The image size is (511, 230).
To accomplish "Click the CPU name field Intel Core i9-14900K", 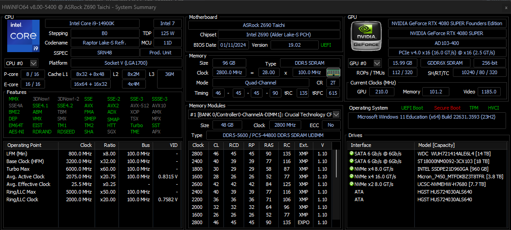I will coord(92,23).
